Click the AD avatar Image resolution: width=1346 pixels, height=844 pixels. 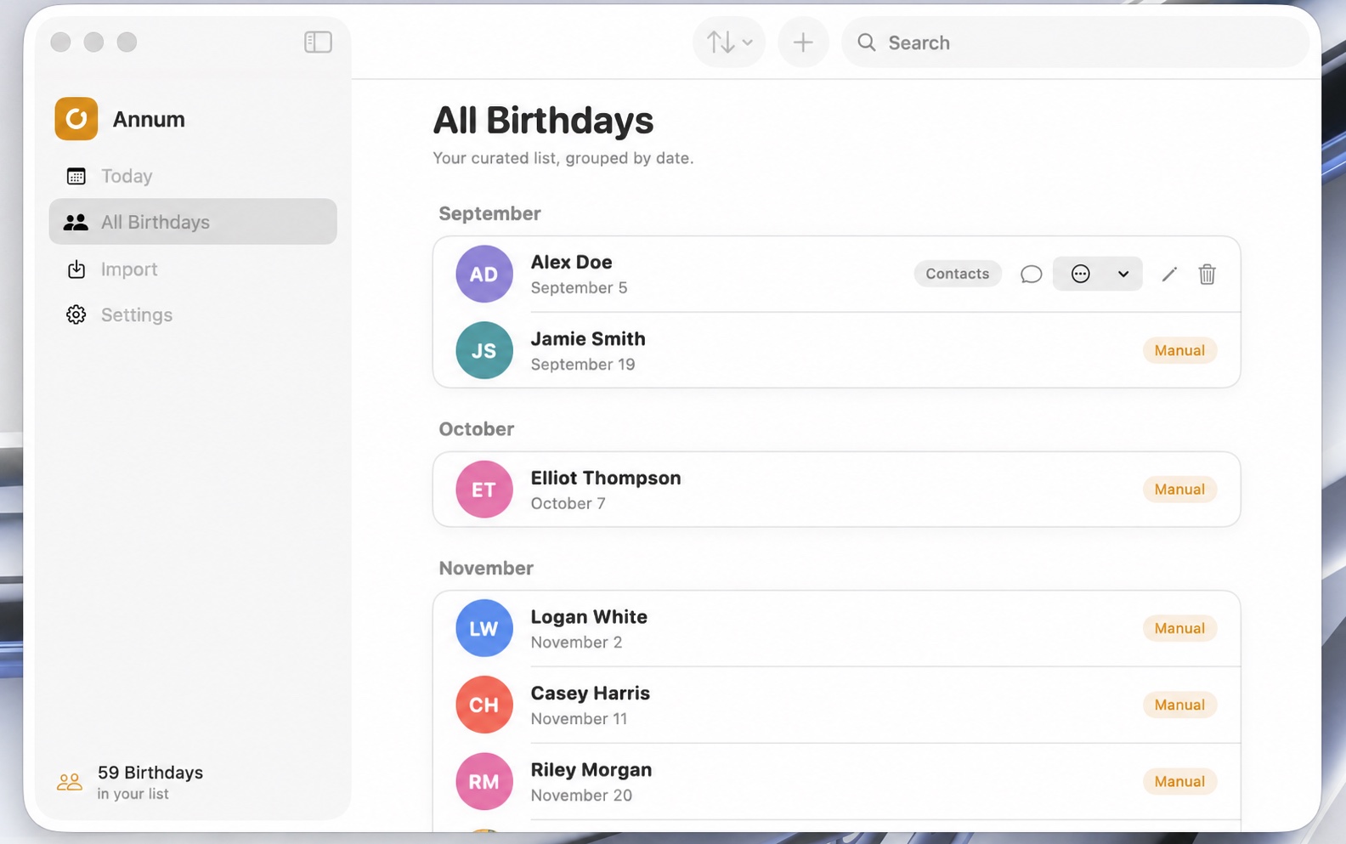(x=484, y=274)
